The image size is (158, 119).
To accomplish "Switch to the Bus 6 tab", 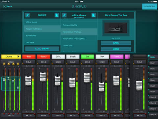I will (x=153, y=92).
